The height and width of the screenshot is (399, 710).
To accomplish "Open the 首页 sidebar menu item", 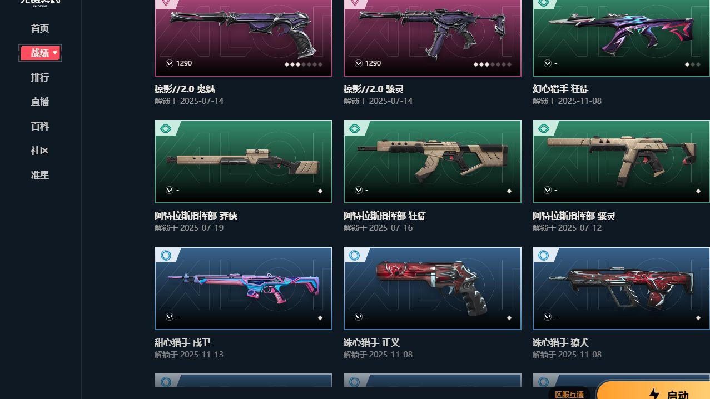I will pos(40,28).
